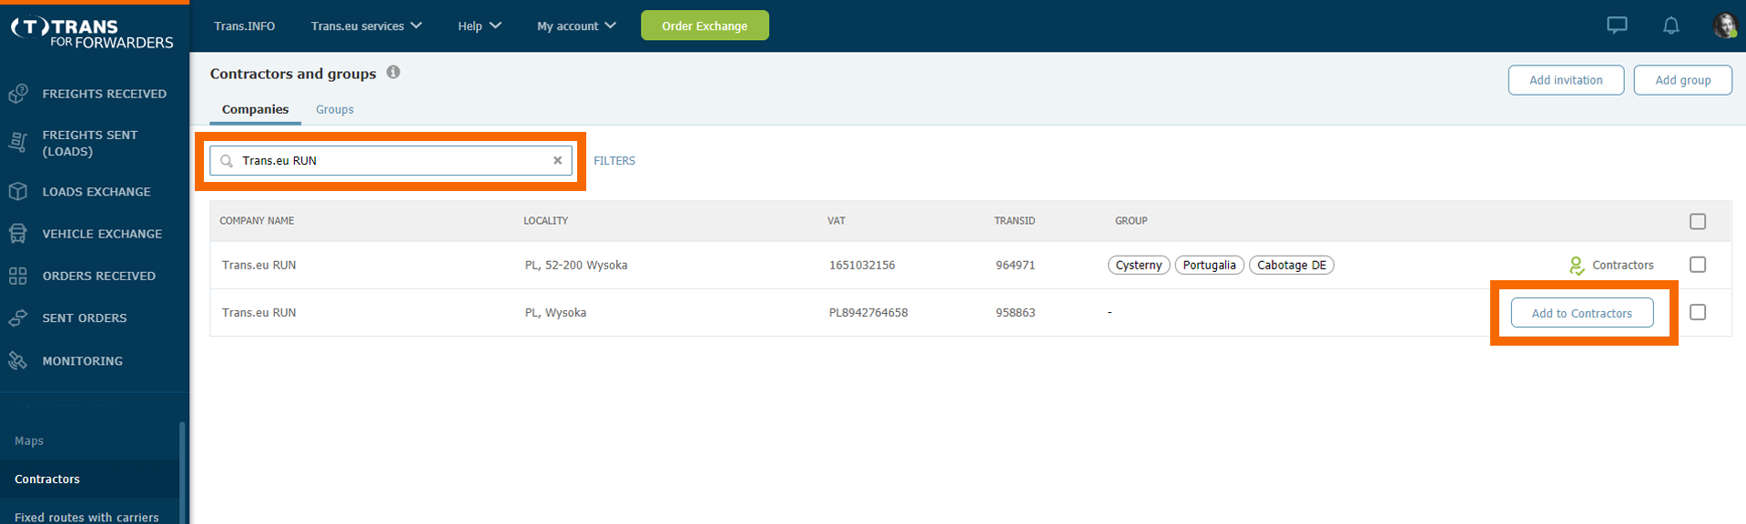Click the Cysterny group tag
Viewport: 1746px width, 524px height.
1139,265
